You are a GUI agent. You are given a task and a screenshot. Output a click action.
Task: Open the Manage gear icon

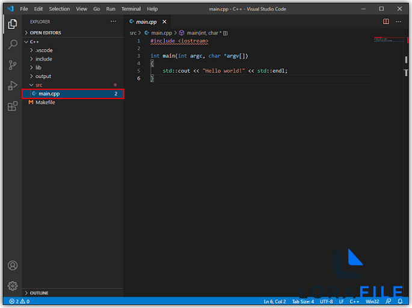pos(13,286)
